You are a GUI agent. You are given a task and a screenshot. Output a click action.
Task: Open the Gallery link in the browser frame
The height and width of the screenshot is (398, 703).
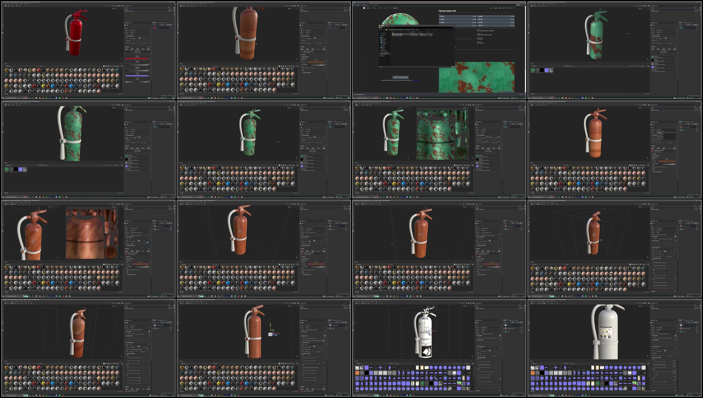click(x=500, y=8)
